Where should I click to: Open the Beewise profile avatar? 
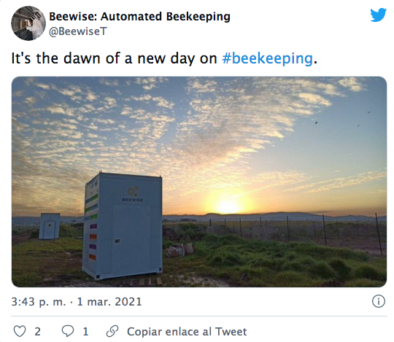(x=28, y=23)
